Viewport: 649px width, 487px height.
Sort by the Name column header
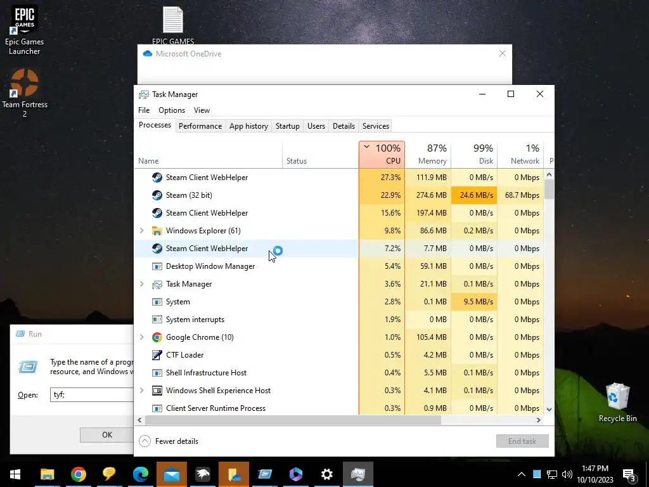coord(208,155)
